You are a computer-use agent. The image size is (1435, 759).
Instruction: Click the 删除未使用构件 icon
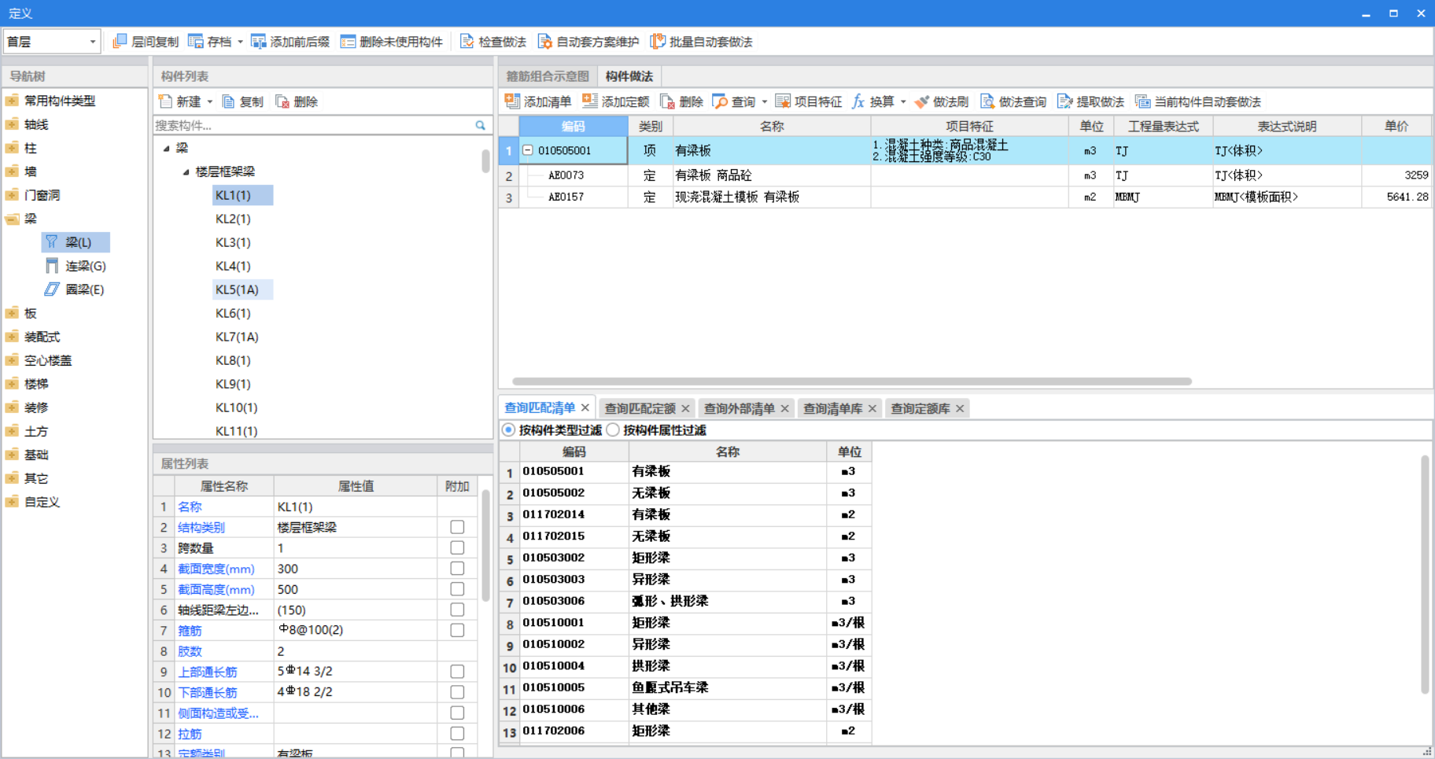[x=348, y=41]
